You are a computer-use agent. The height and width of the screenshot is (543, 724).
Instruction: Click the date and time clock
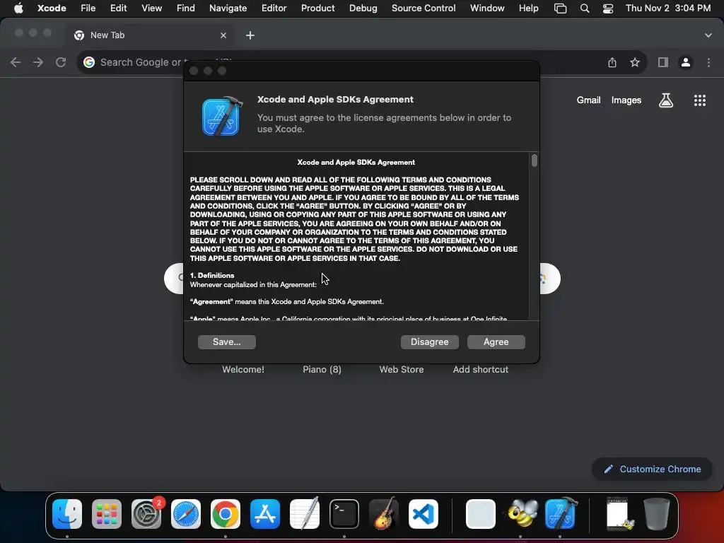click(x=668, y=8)
